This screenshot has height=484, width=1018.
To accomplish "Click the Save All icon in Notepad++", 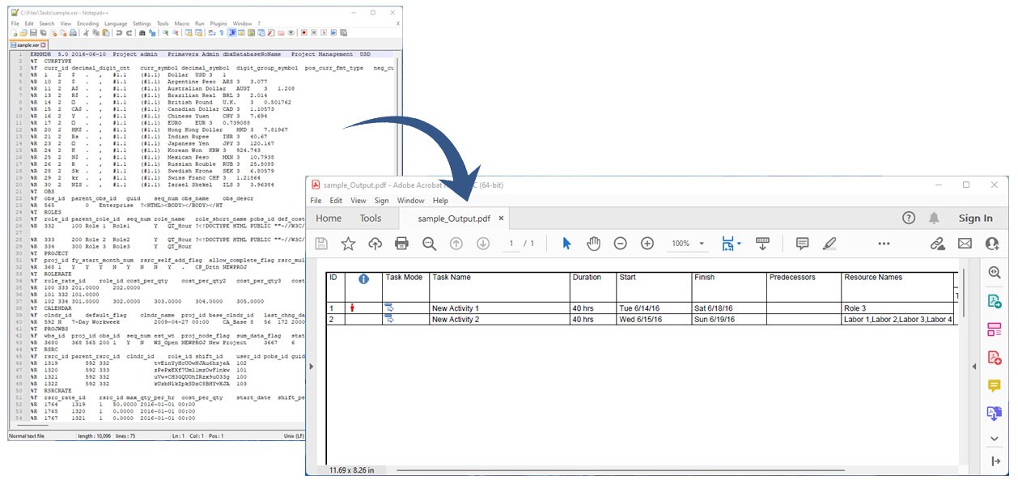I will point(44,32).
